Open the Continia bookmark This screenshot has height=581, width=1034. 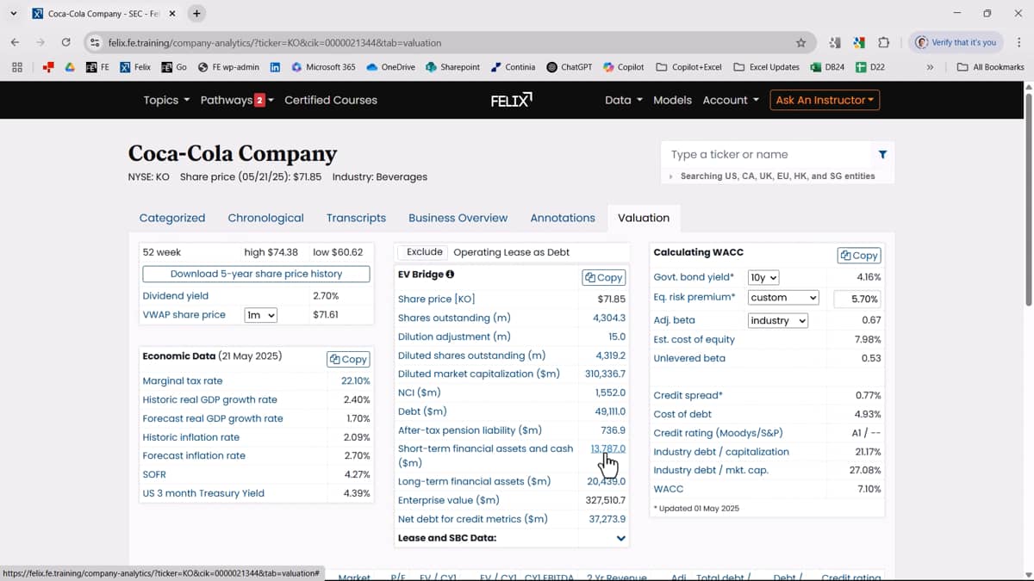click(x=513, y=66)
